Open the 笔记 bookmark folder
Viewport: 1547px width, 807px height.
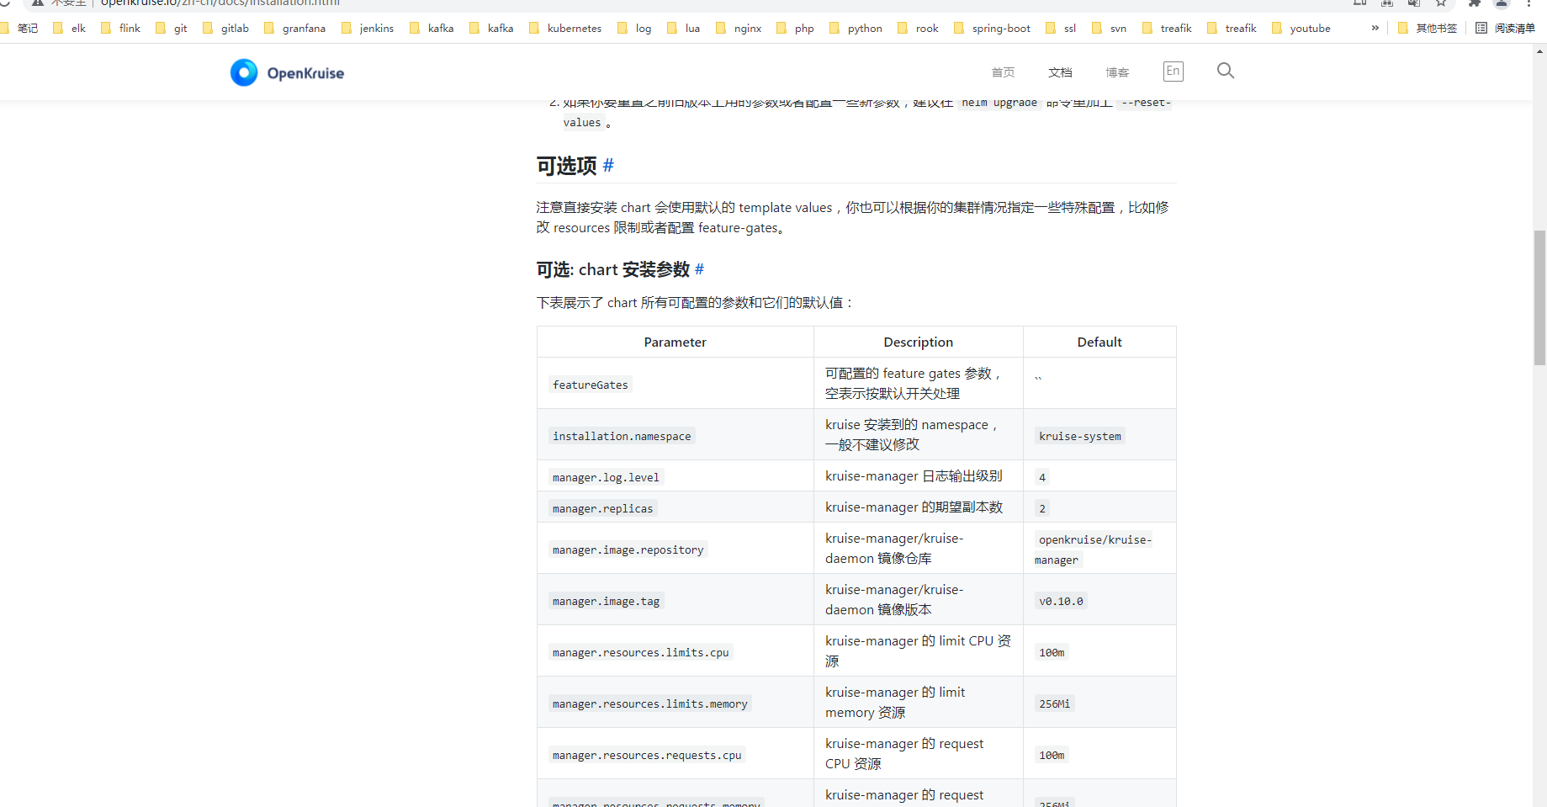(x=19, y=28)
